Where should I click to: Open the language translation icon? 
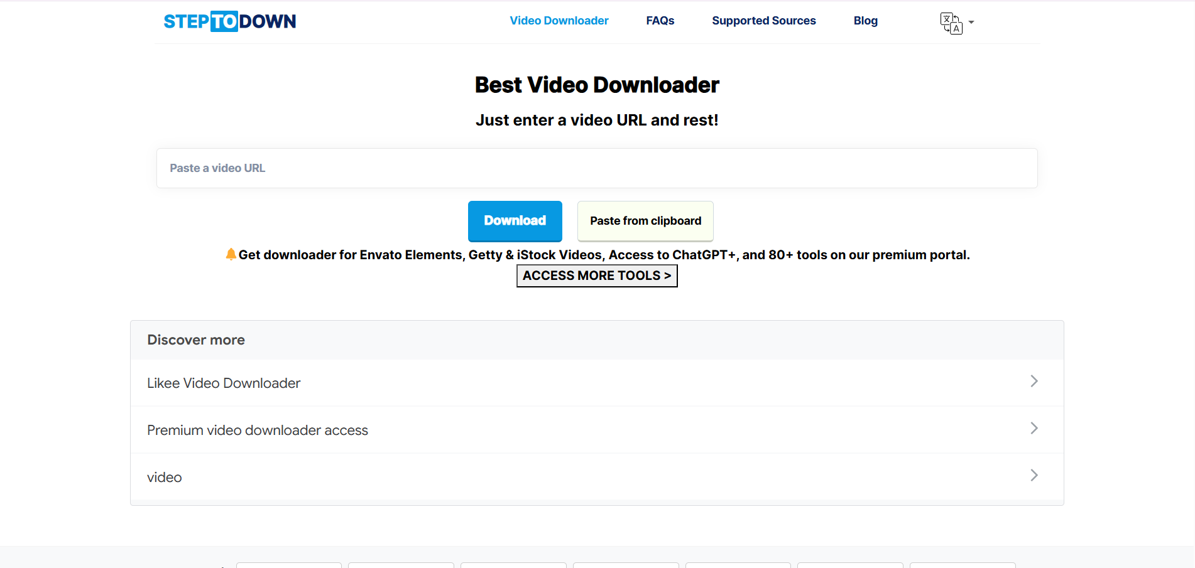click(951, 23)
